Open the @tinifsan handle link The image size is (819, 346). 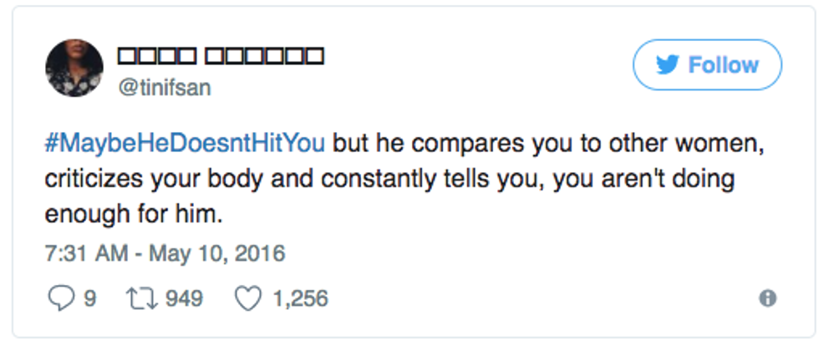(x=165, y=89)
